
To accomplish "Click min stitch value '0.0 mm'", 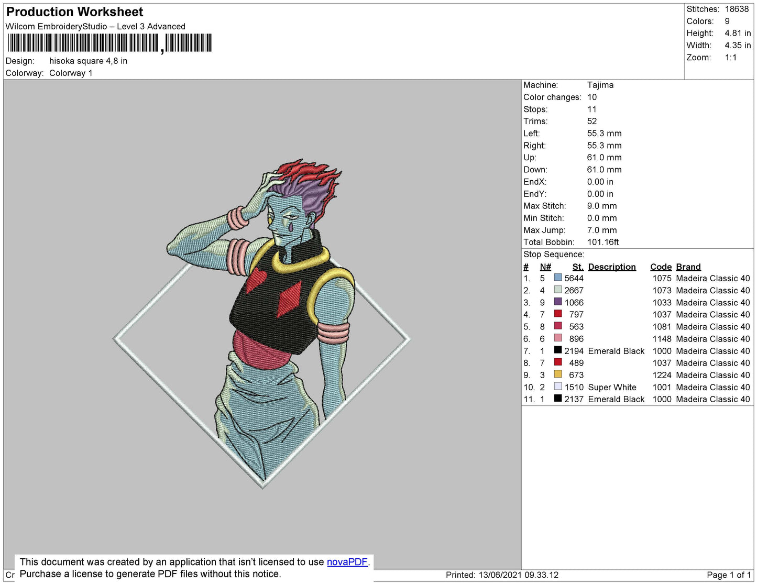I will pos(602,218).
